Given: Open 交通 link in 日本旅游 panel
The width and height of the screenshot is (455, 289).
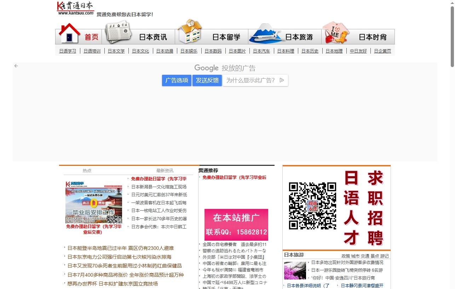Looking at the screenshot, I should point(365,256).
